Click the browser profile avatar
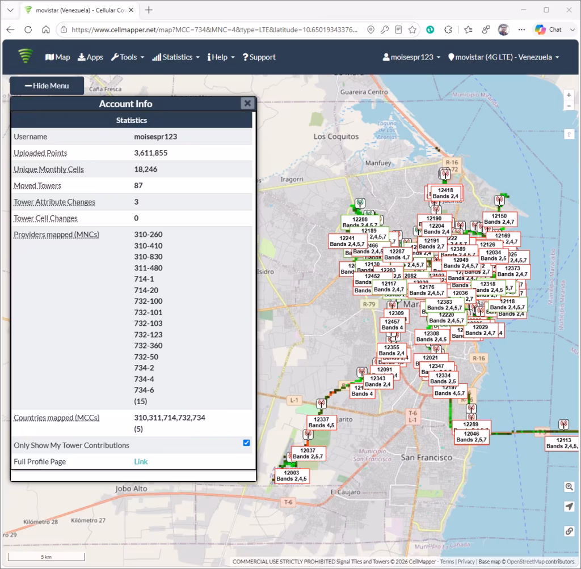This screenshot has width=581, height=569. point(504,29)
